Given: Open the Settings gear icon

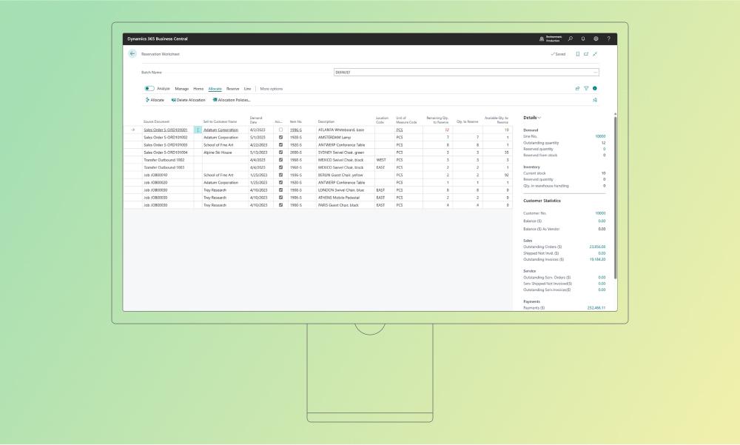Looking at the screenshot, I should pyautogui.click(x=596, y=39).
